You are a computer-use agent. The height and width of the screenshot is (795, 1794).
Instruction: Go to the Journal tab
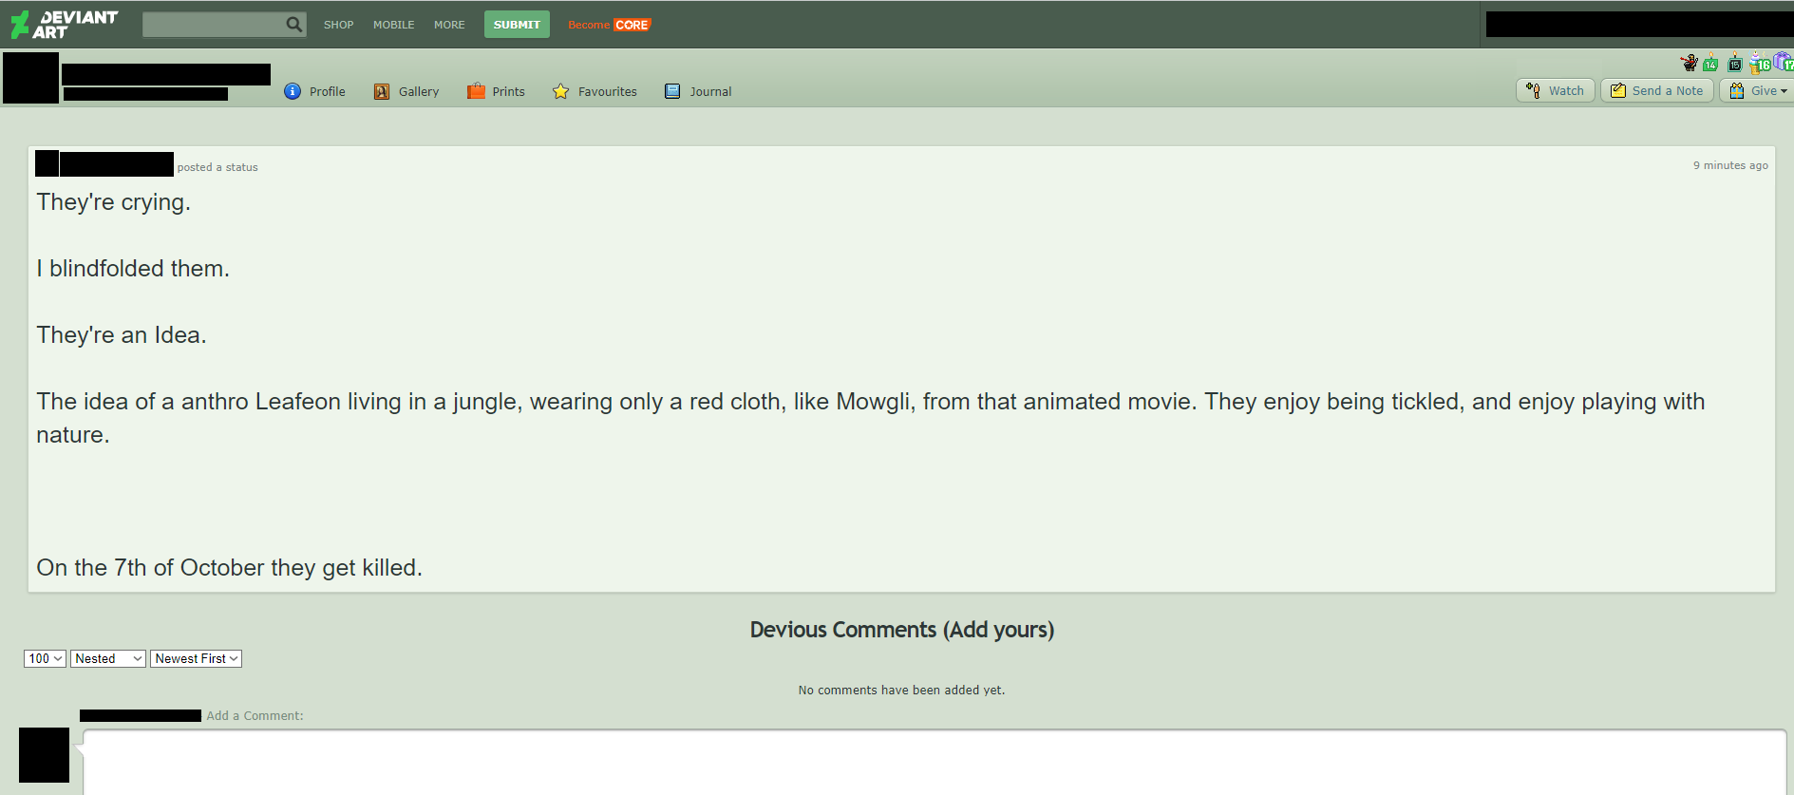click(710, 91)
